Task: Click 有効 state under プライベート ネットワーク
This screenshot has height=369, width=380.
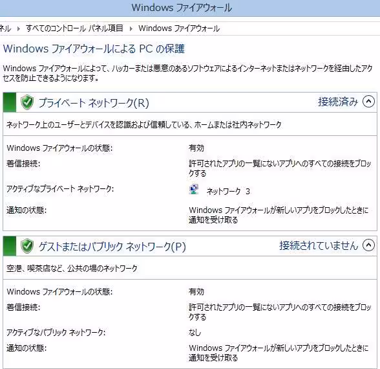Action: click(196, 148)
